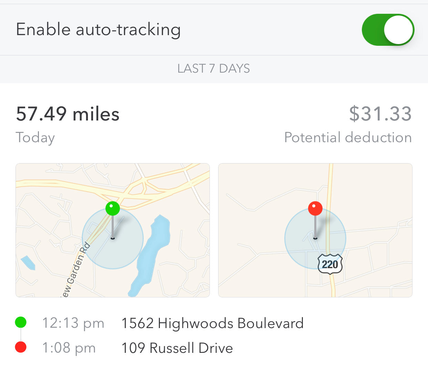This screenshot has width=428, height=368.
Task: Toggle the Enable auto-tracking switch
Action: tap(388, 30)
